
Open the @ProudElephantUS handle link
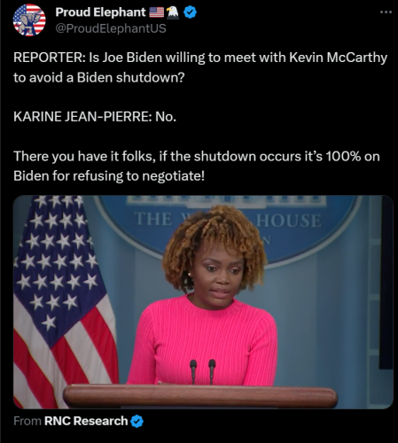[x=111, y=28]
